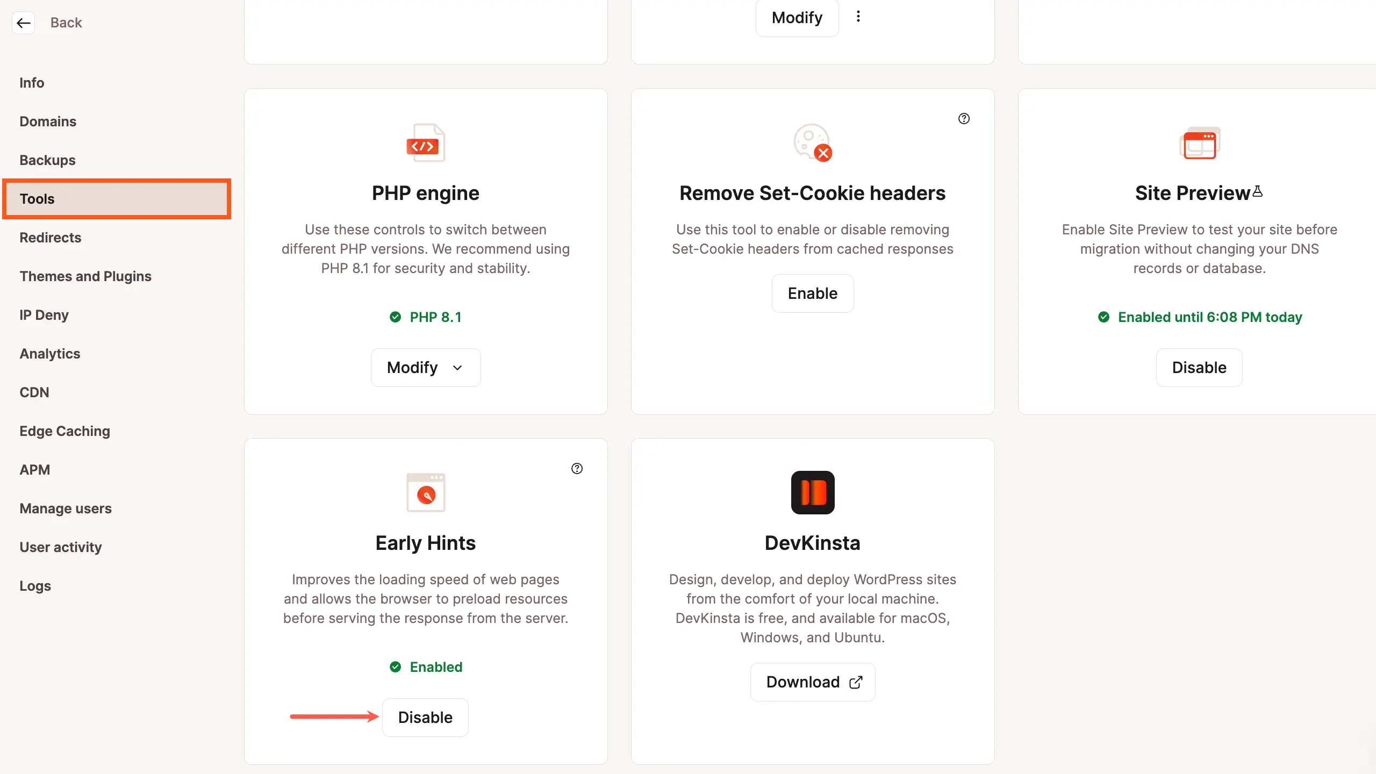Expand the PHP engine Modify dropdown
Screen dimensions: 1376x774
coord(425,367)
